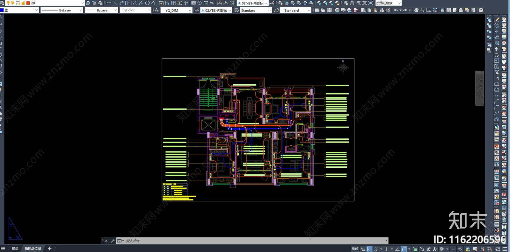Switch to the 模型 tab
This screenshot has height=252, width=510.
(x=15, y=248)
